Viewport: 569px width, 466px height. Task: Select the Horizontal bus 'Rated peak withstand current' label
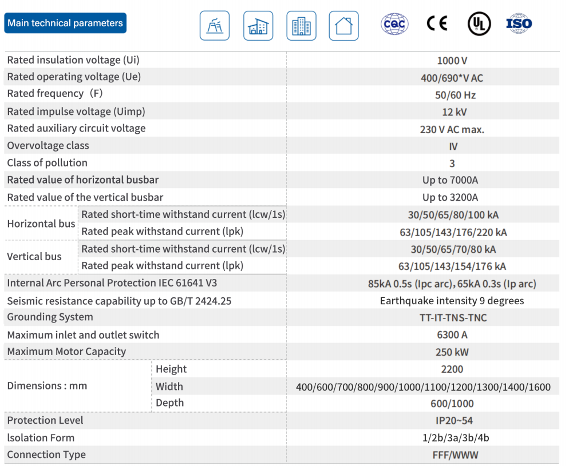coord(162,231)
